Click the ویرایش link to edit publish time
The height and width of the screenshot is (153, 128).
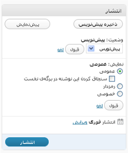80,122
